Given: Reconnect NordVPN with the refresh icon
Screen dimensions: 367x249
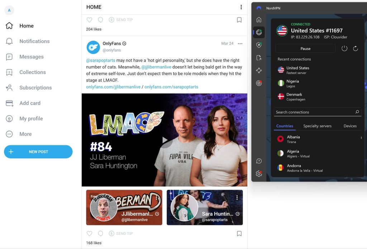Looking at the screenshot, I should (x=355, y=48).
